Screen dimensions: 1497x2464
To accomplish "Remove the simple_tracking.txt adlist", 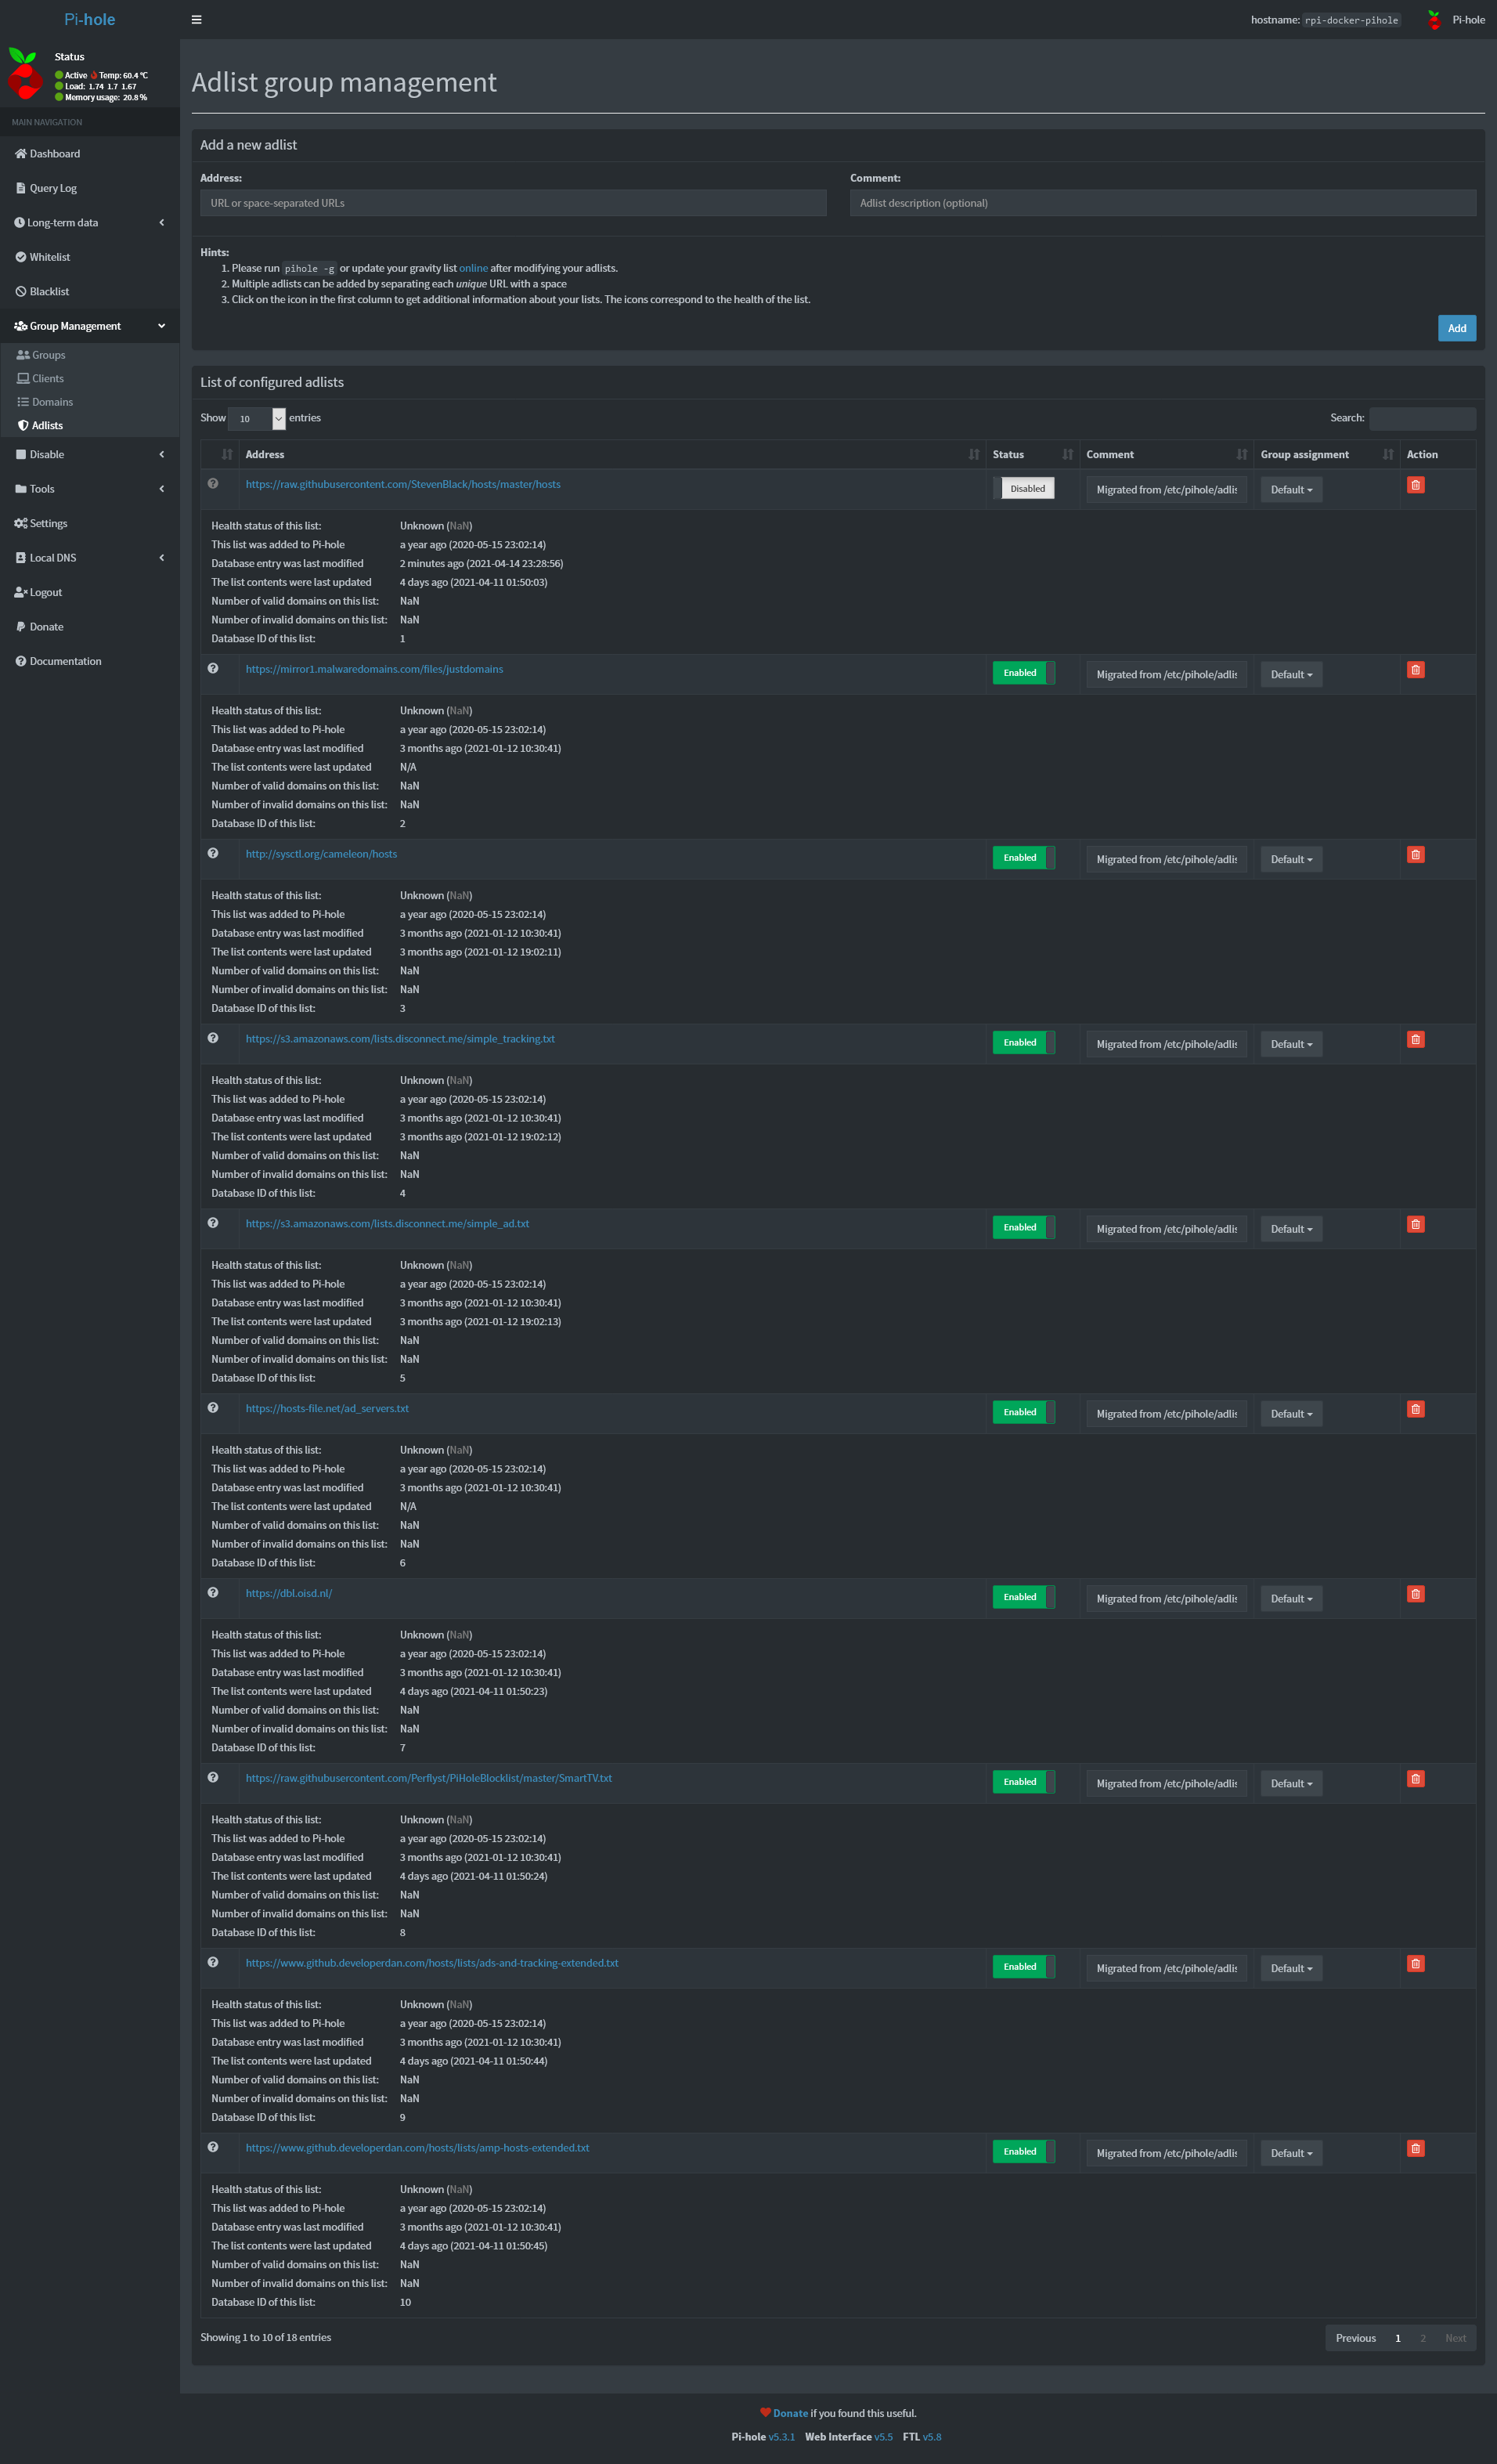I will coord(1415,1040).
